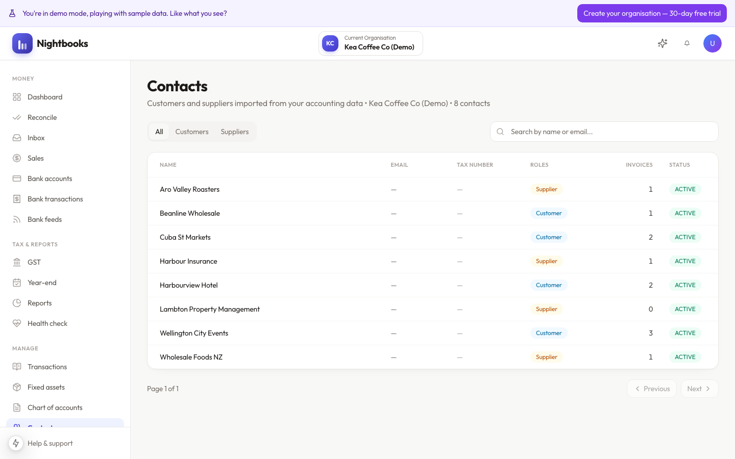
Task: Click the Nightbooks logo icon
Action: tap(22, 43)
